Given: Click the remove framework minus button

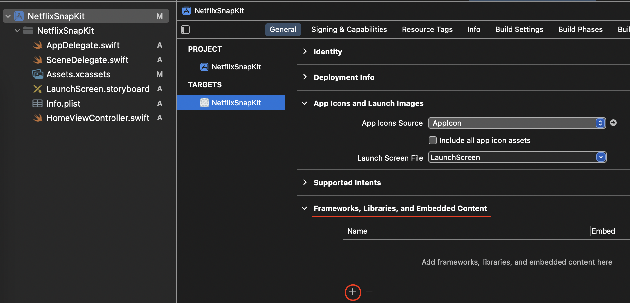Looking at the screenshot, I should pyautogui.click(x=369, y=292).
